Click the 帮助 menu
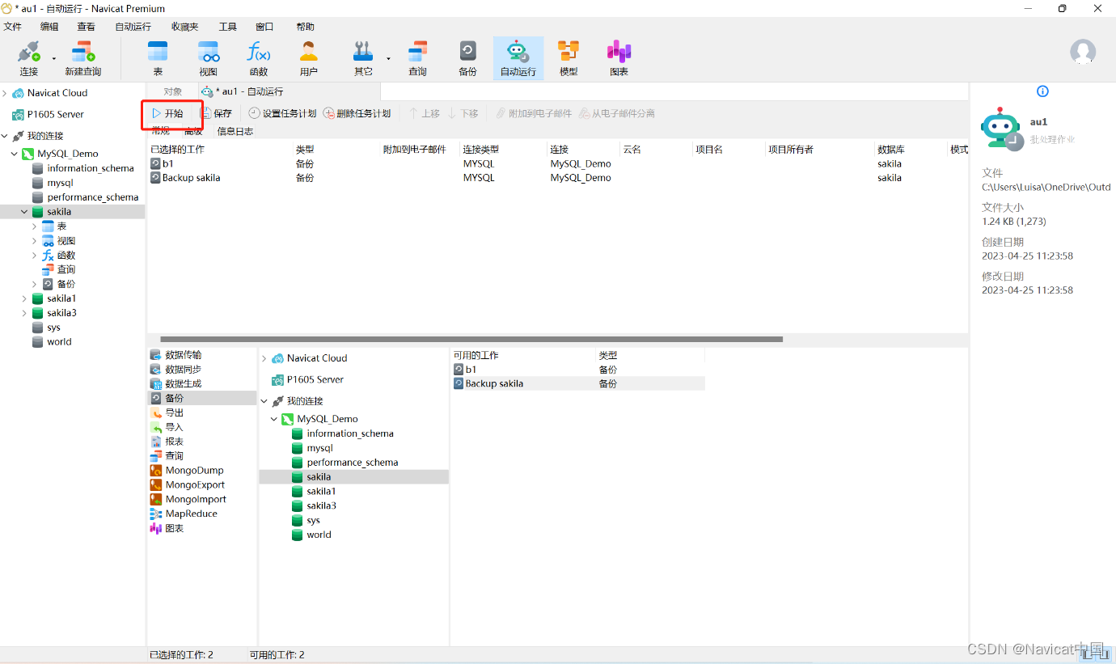This screenshot has height=664, width=1116. tap(306, 27)
